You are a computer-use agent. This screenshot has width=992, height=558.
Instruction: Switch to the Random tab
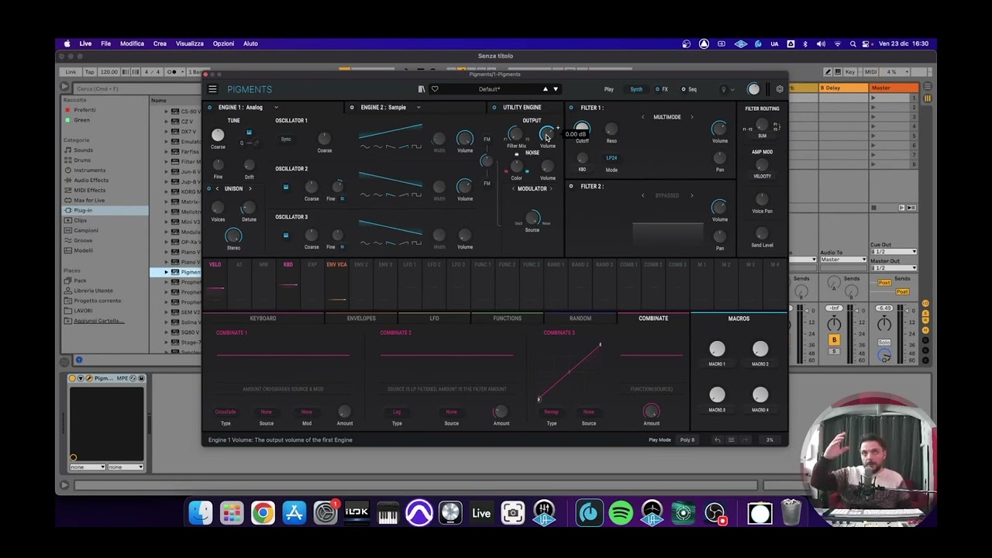(580, 319)
